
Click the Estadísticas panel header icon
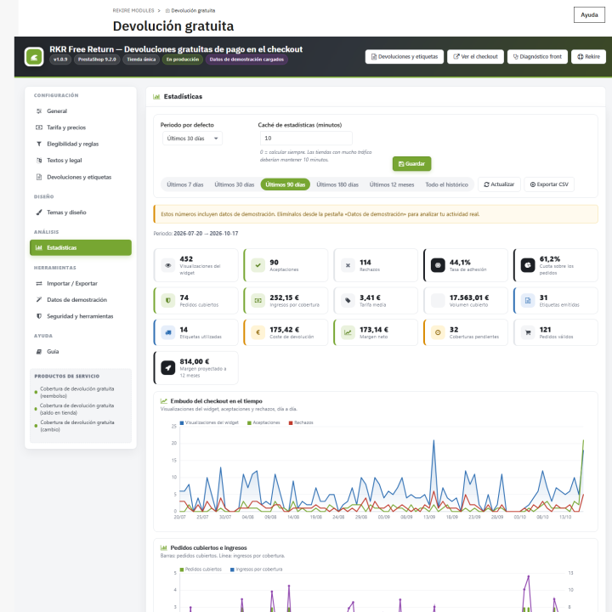pos(156,97)
